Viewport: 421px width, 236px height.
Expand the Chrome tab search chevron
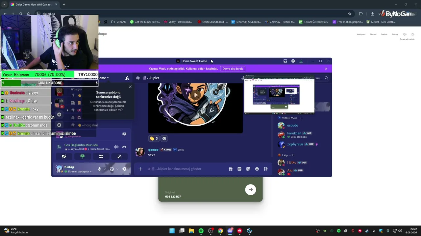point(4,5)
